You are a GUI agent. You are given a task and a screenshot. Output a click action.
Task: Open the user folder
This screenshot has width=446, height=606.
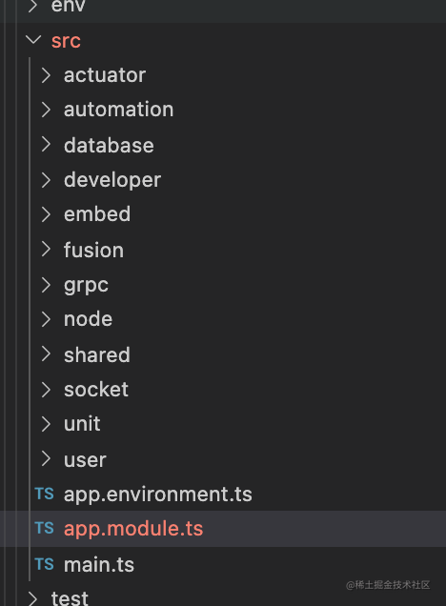[x=85, y=460]
